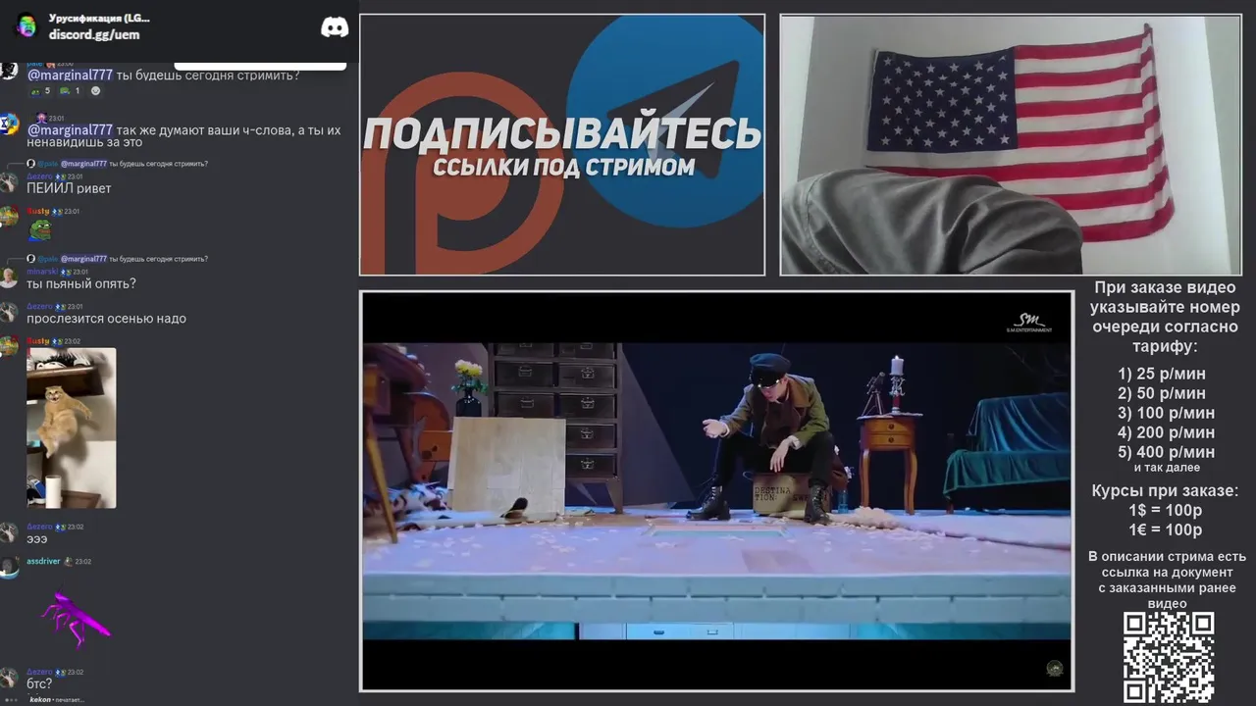This screenshot has width=1256, height=706.
Task: Click the QR code for ordered videos
Action: click(1169, 658)
